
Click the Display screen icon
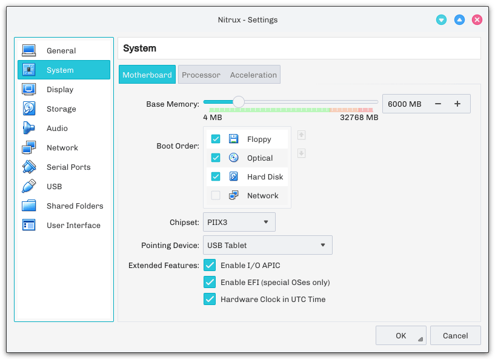(x=28, y=89)
